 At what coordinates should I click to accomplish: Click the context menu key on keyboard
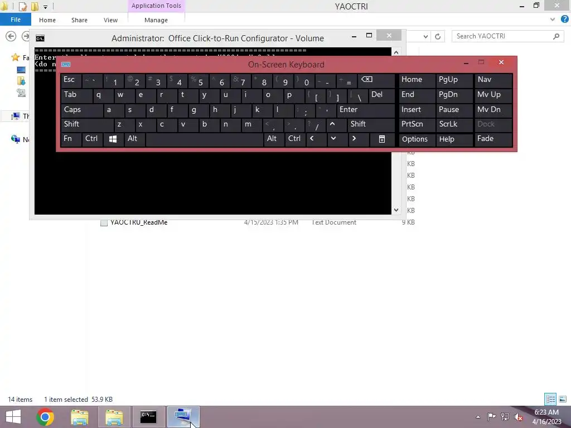pos(381,139)
